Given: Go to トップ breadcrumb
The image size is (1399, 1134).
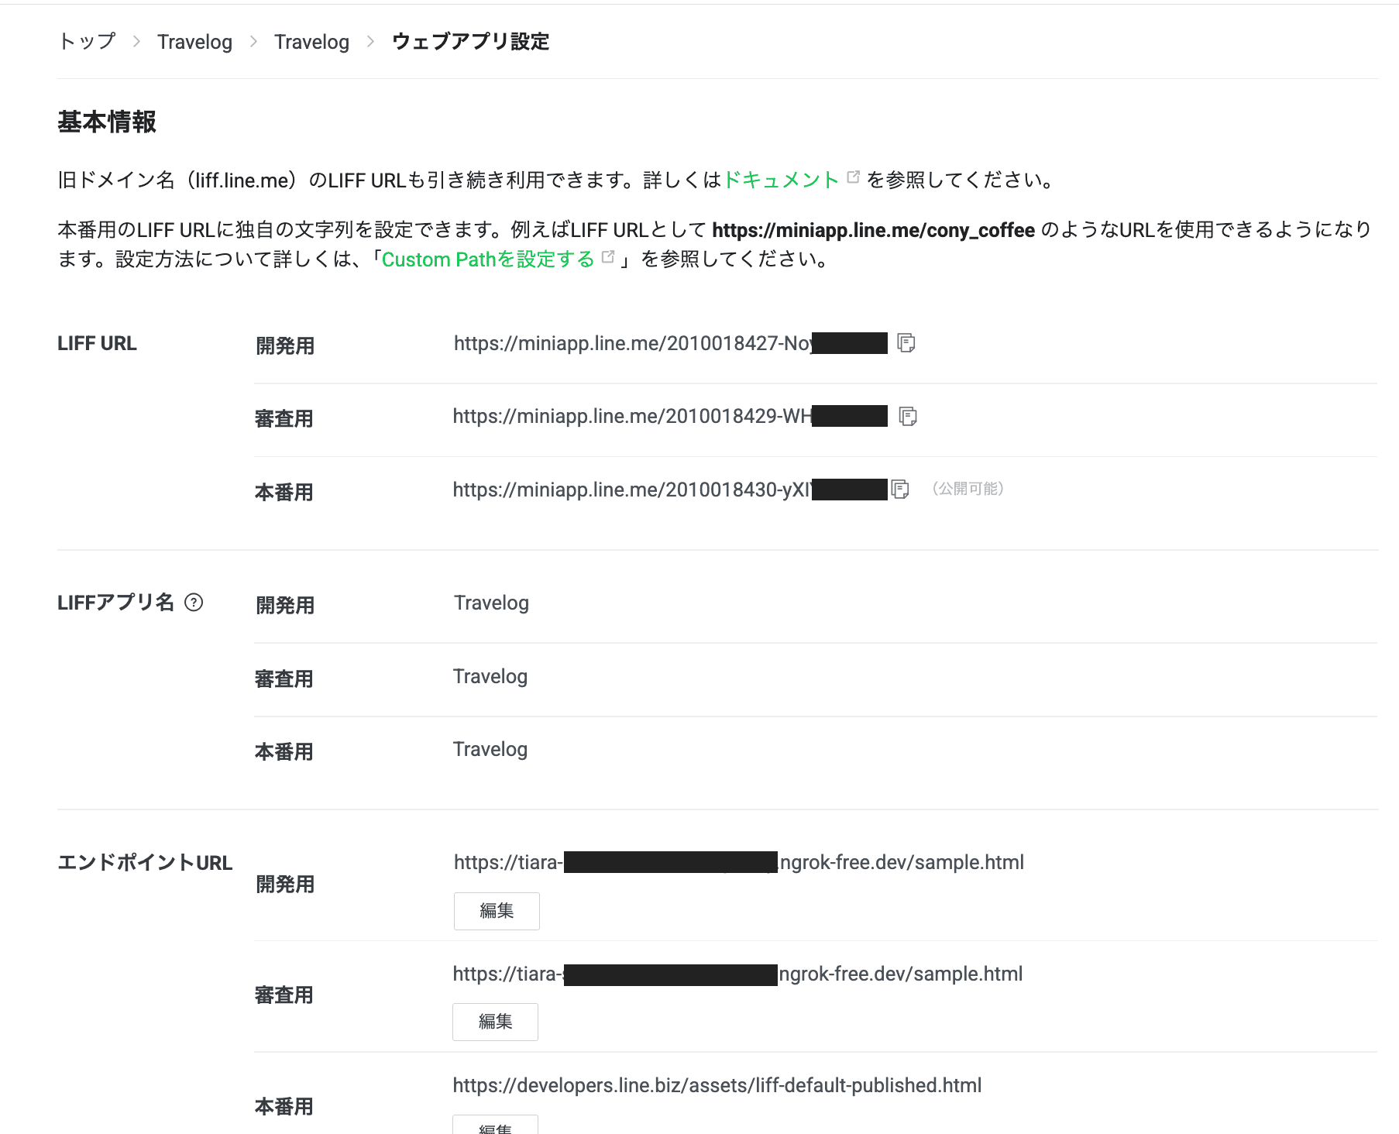Looking at the screenshot, I should click(87, 41).
